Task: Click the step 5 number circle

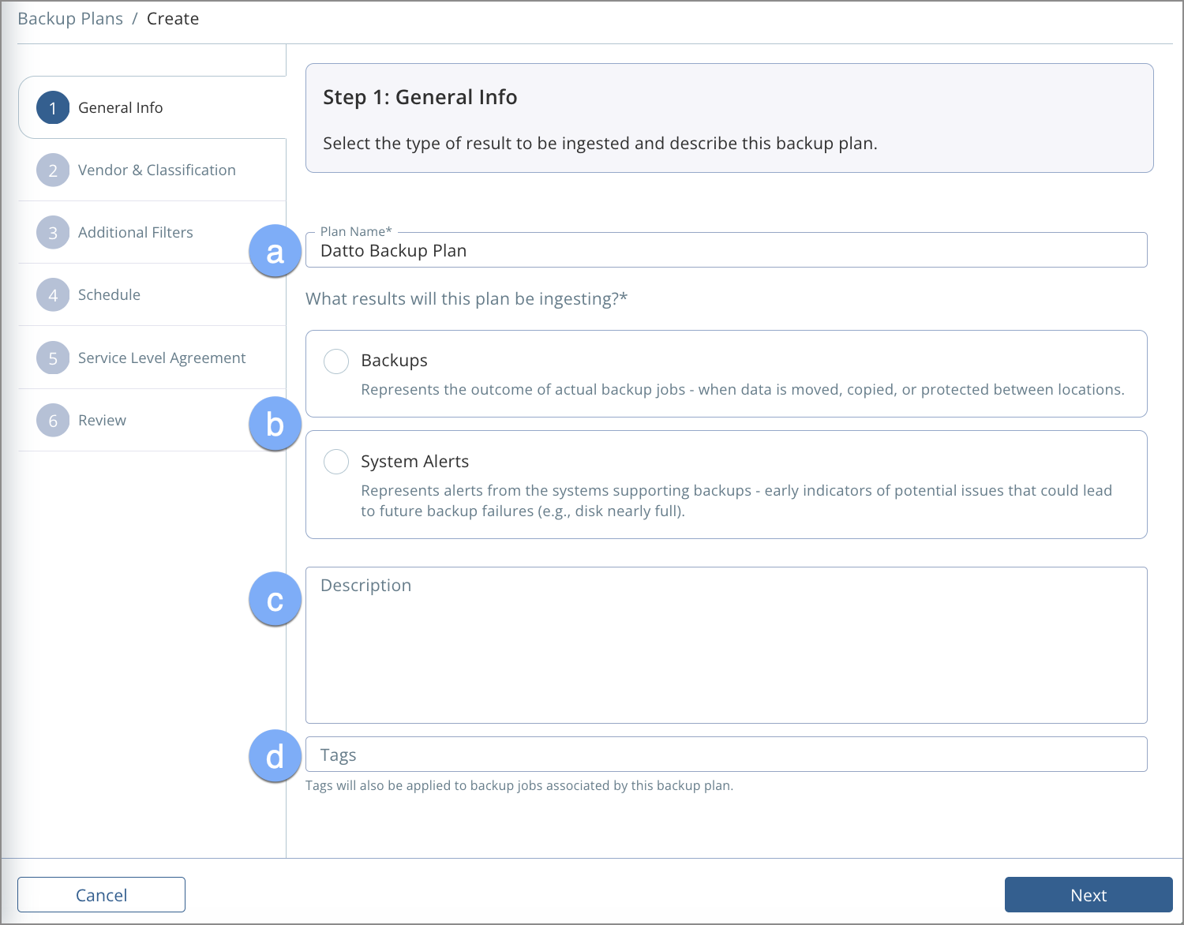Action: (x=53, y=358)
